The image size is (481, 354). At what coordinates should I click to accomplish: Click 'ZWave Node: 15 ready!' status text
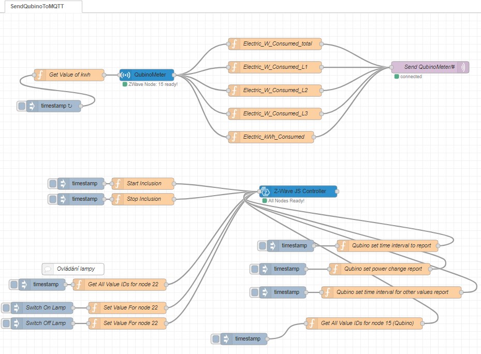pos(153,84)
